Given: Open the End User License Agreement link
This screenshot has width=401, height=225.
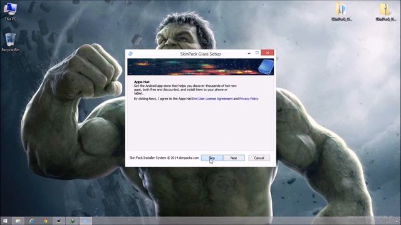Looking at the screenshot, I should pyautogui.click(x=212, y=99).
